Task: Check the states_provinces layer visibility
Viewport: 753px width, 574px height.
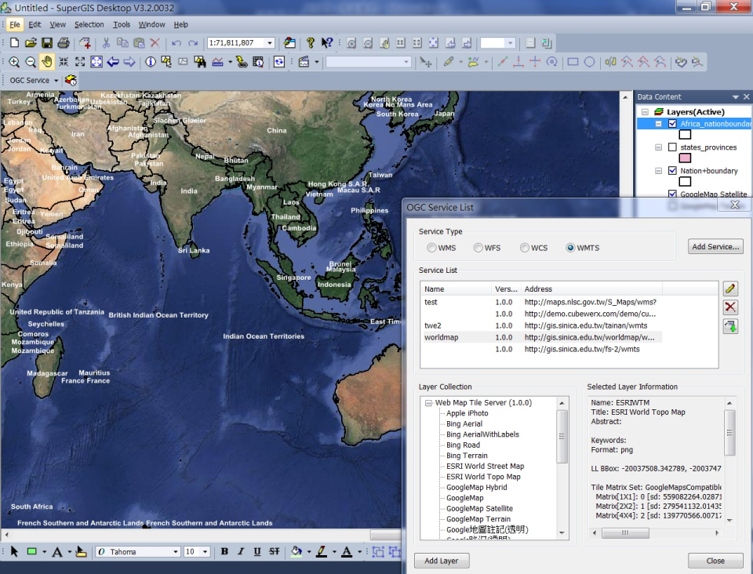Action: point(672,147)
